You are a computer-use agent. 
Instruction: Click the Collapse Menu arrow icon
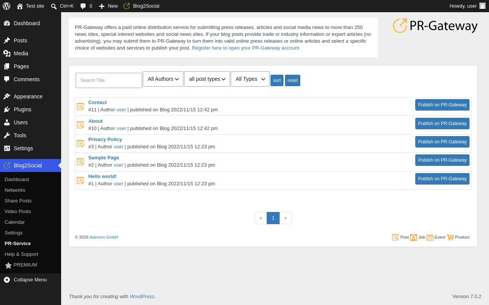(x=7, y=280)
